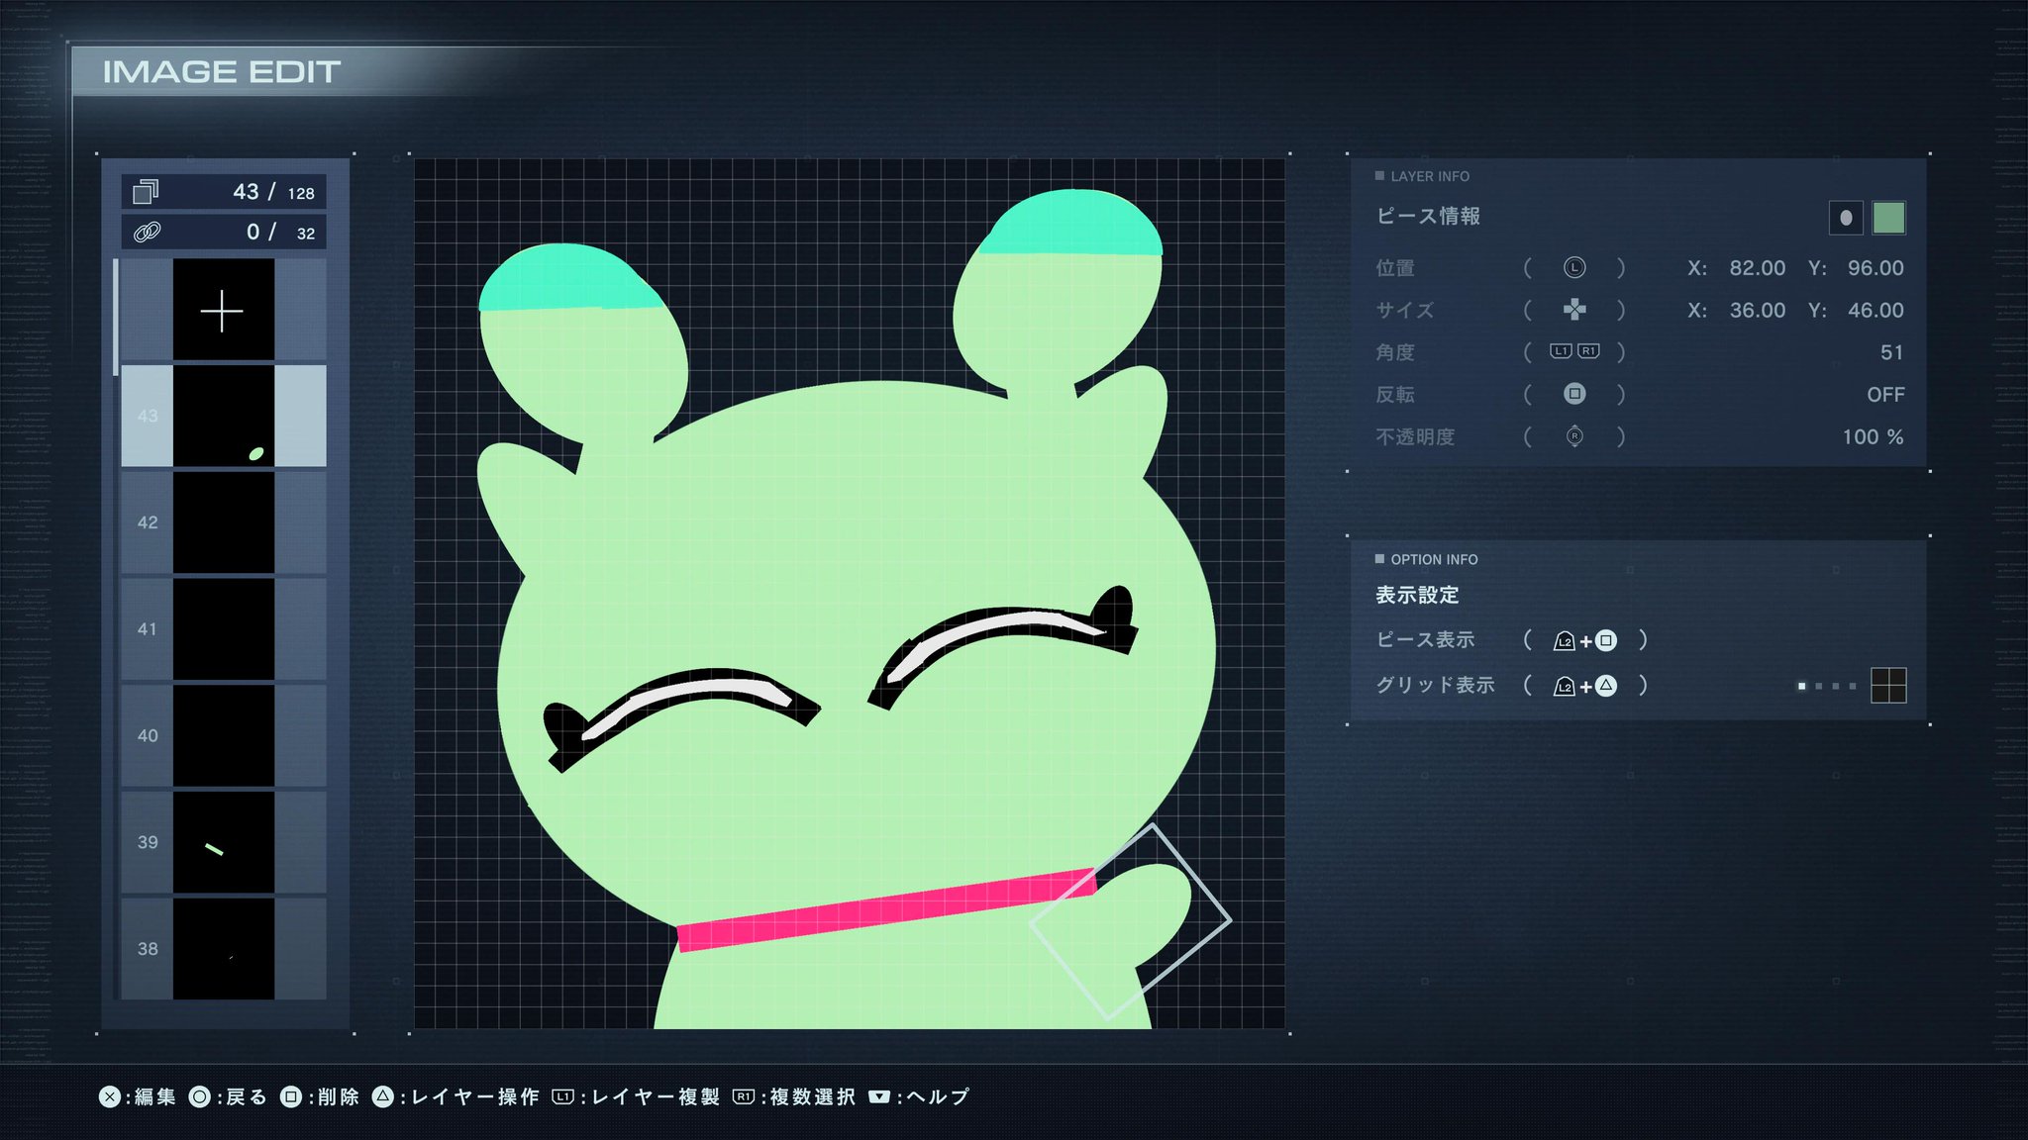Open レイヤー操作 layer operations prompt

(x=456, y=1096)
